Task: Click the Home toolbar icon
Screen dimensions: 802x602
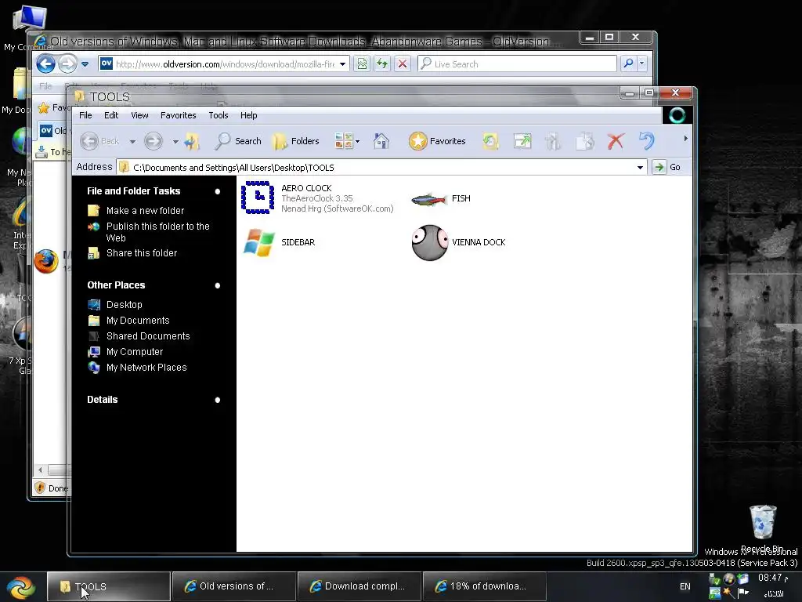Action: [x=381, y=141]
